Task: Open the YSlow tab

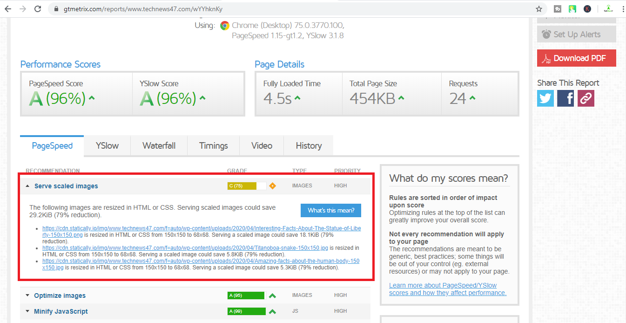Action: click(x=107, y=146)
